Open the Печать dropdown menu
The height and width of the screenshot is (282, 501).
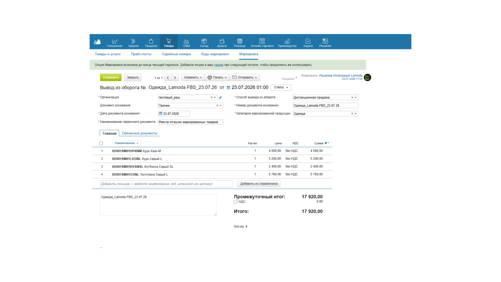(x=217, y=78)
